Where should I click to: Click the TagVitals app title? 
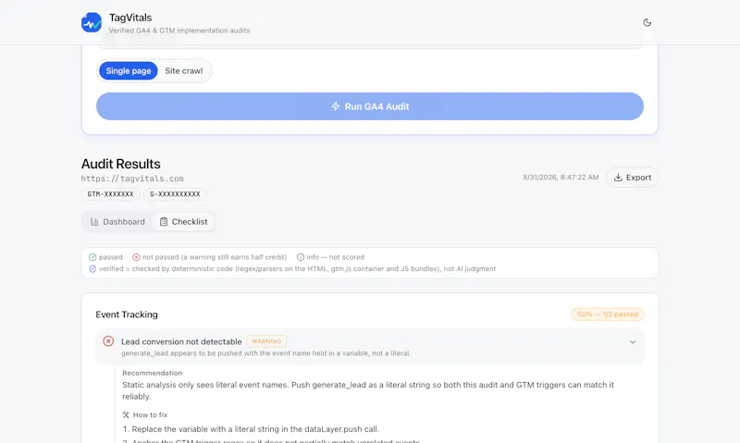[x=130, y=18]
